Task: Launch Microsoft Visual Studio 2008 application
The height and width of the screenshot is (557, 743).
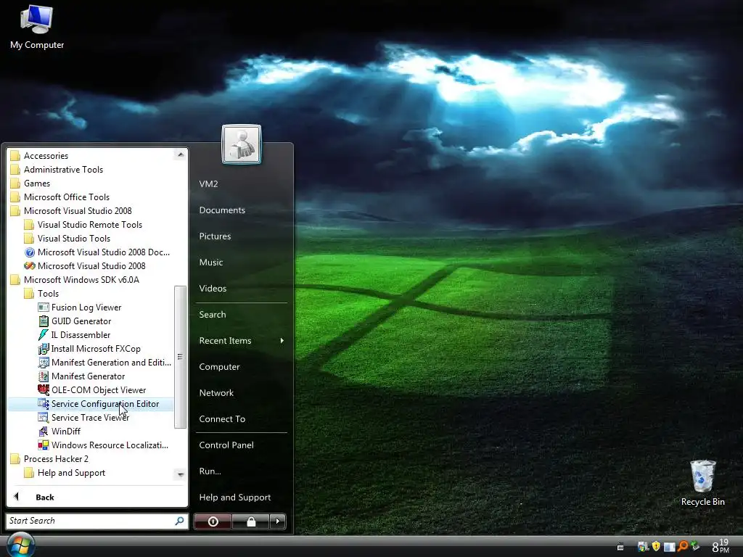Action: [90, 265]
